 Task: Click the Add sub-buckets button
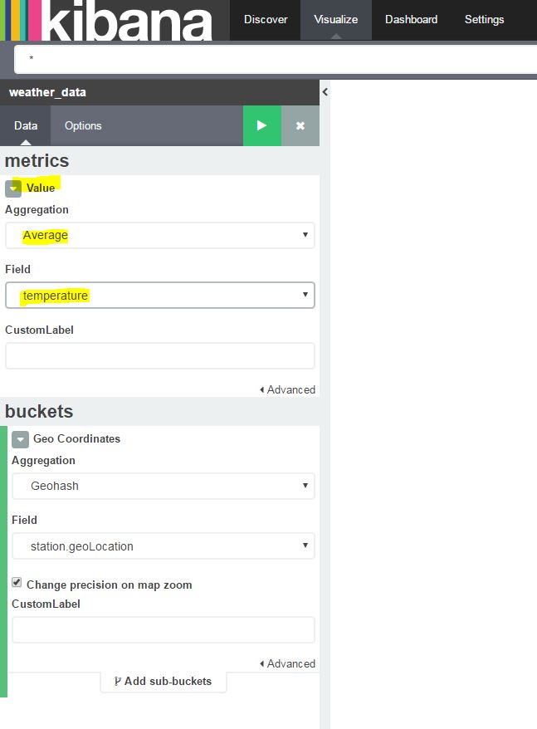[164, 681]
